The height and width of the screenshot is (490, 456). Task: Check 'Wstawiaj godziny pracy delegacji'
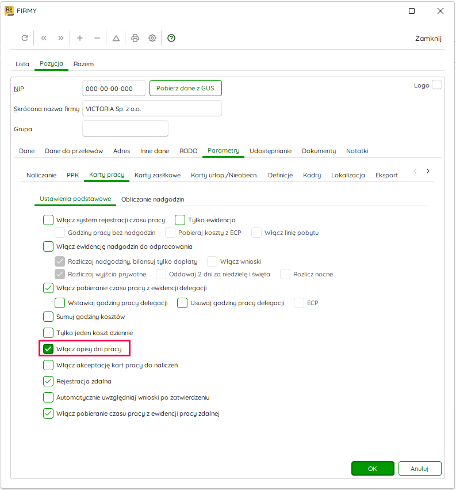60,303
